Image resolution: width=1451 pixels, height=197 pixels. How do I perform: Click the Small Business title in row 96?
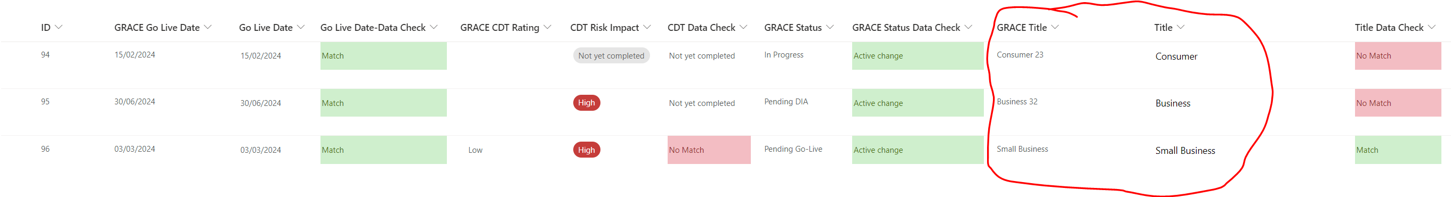1185,151
